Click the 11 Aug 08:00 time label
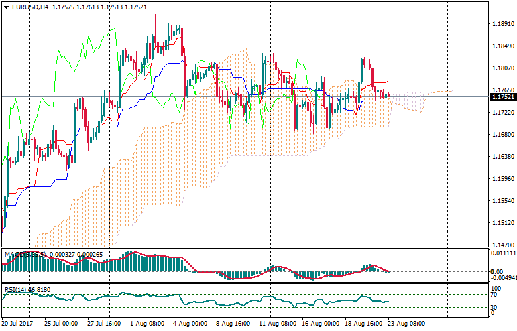517x331 pixels. tap(279, 323)
